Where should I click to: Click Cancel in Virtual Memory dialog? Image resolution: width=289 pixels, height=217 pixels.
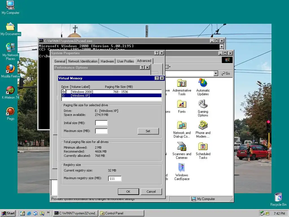[151, 192]
